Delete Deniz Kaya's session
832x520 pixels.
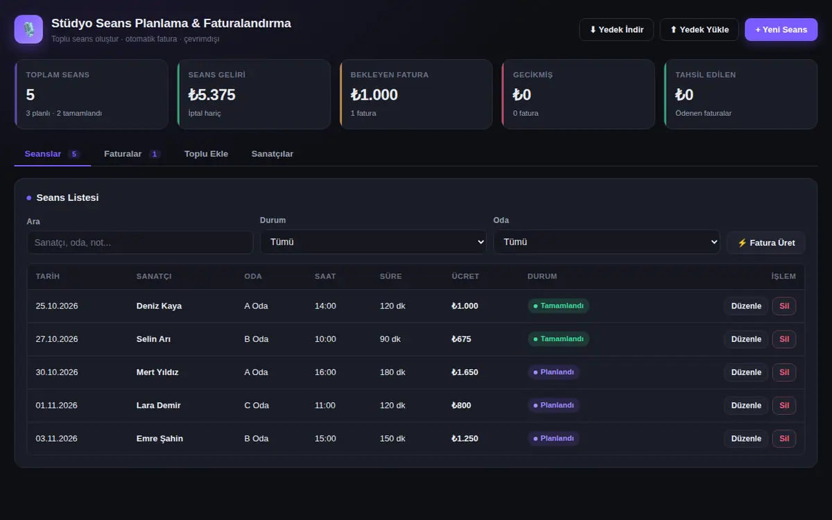[x=784, y=306]
